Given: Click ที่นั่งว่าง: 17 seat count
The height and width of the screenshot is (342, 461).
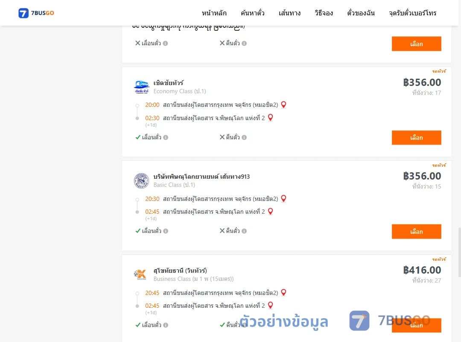Looking at the screenshot, I should click(426, 93).
